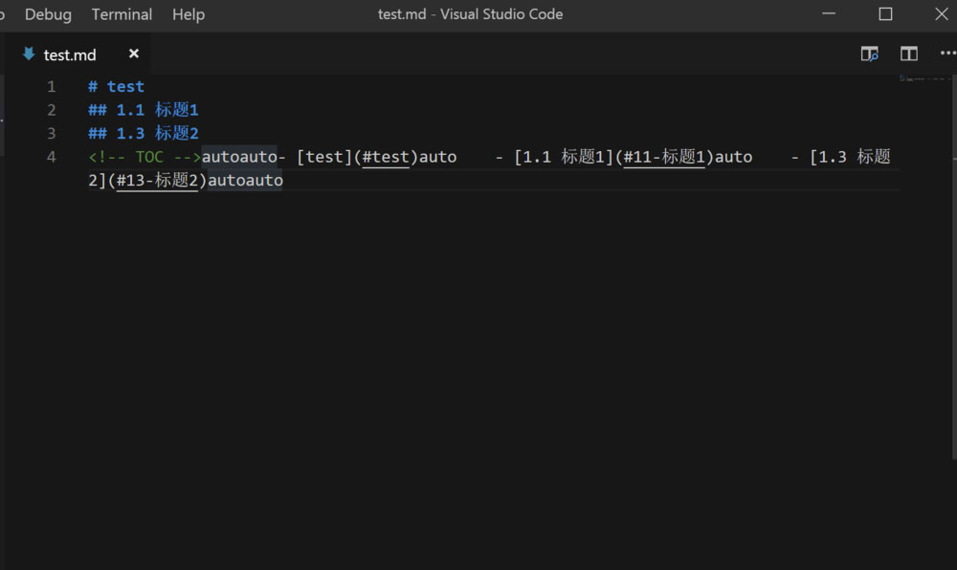Open the Help menu
Screen dimensions: 957x570
coord(188,13)
